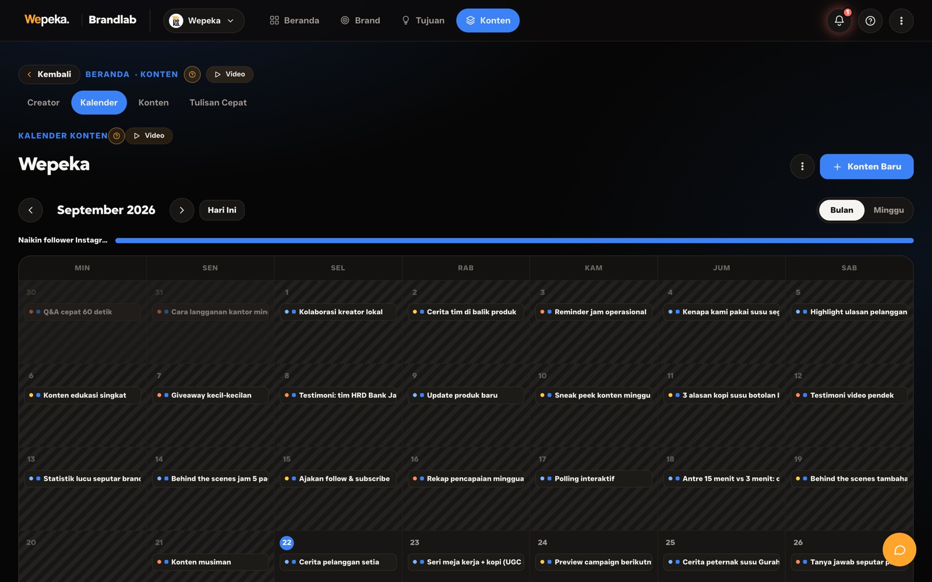The height and width of the screenshot is (582, 932).
Task: Open the calendar options three-dot menu
Action: 802,166
